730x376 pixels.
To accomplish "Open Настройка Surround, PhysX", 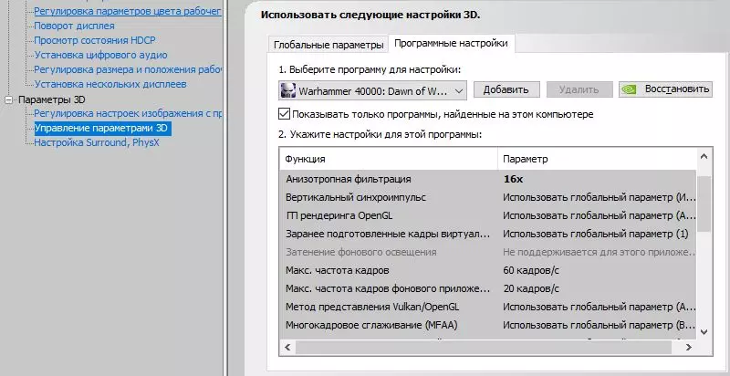I will (97, 142).
